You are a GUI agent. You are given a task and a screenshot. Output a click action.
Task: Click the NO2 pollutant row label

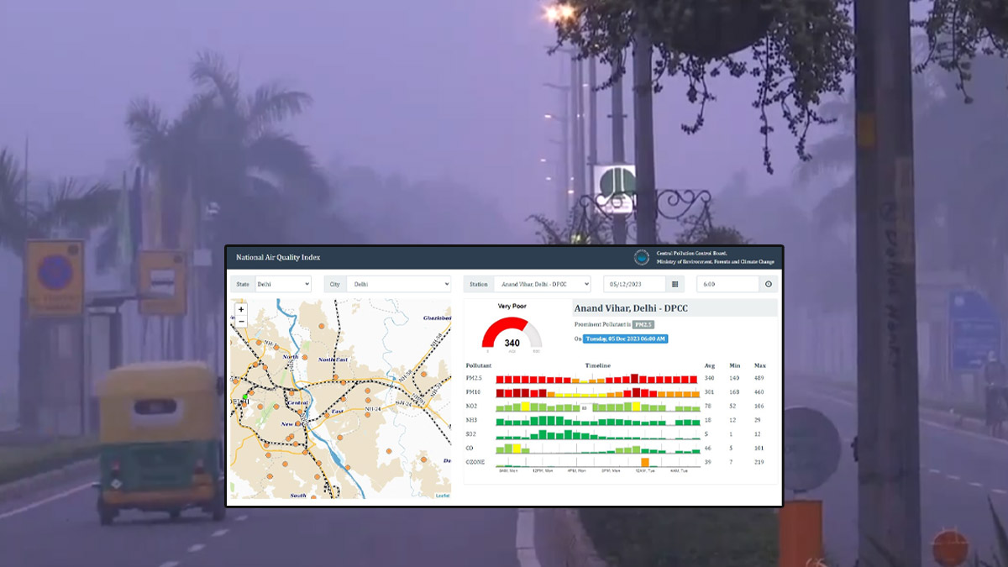473,406
